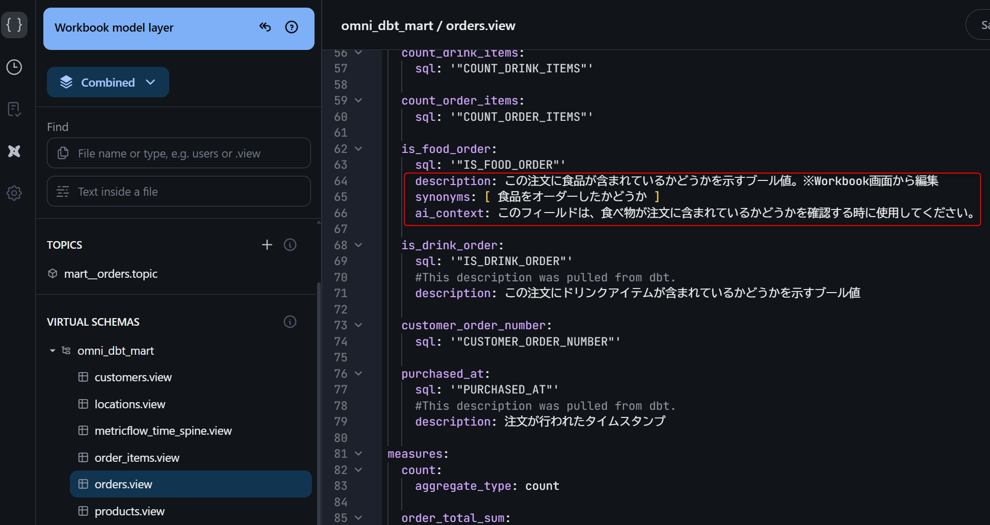Show info for the TOPICS section
The height and width of the screenshot is (525, 990).
point(290,245)
